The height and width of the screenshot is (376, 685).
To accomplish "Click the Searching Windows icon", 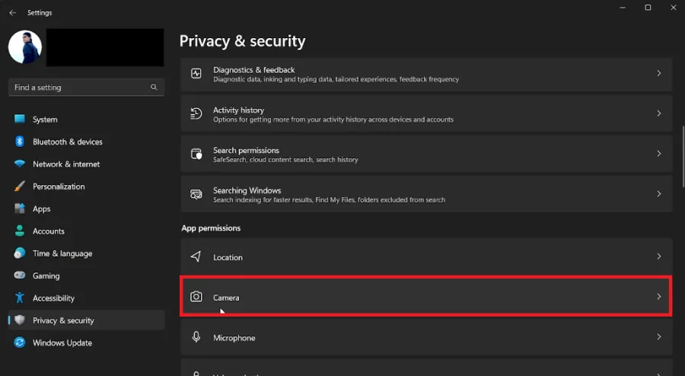I will point(196,194).
